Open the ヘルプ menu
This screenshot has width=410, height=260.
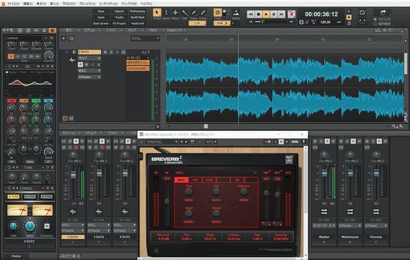click(147, 4)
